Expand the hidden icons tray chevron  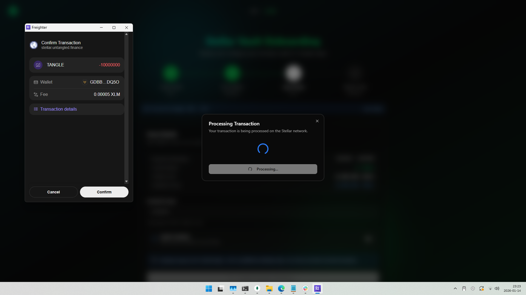point(455,288)
